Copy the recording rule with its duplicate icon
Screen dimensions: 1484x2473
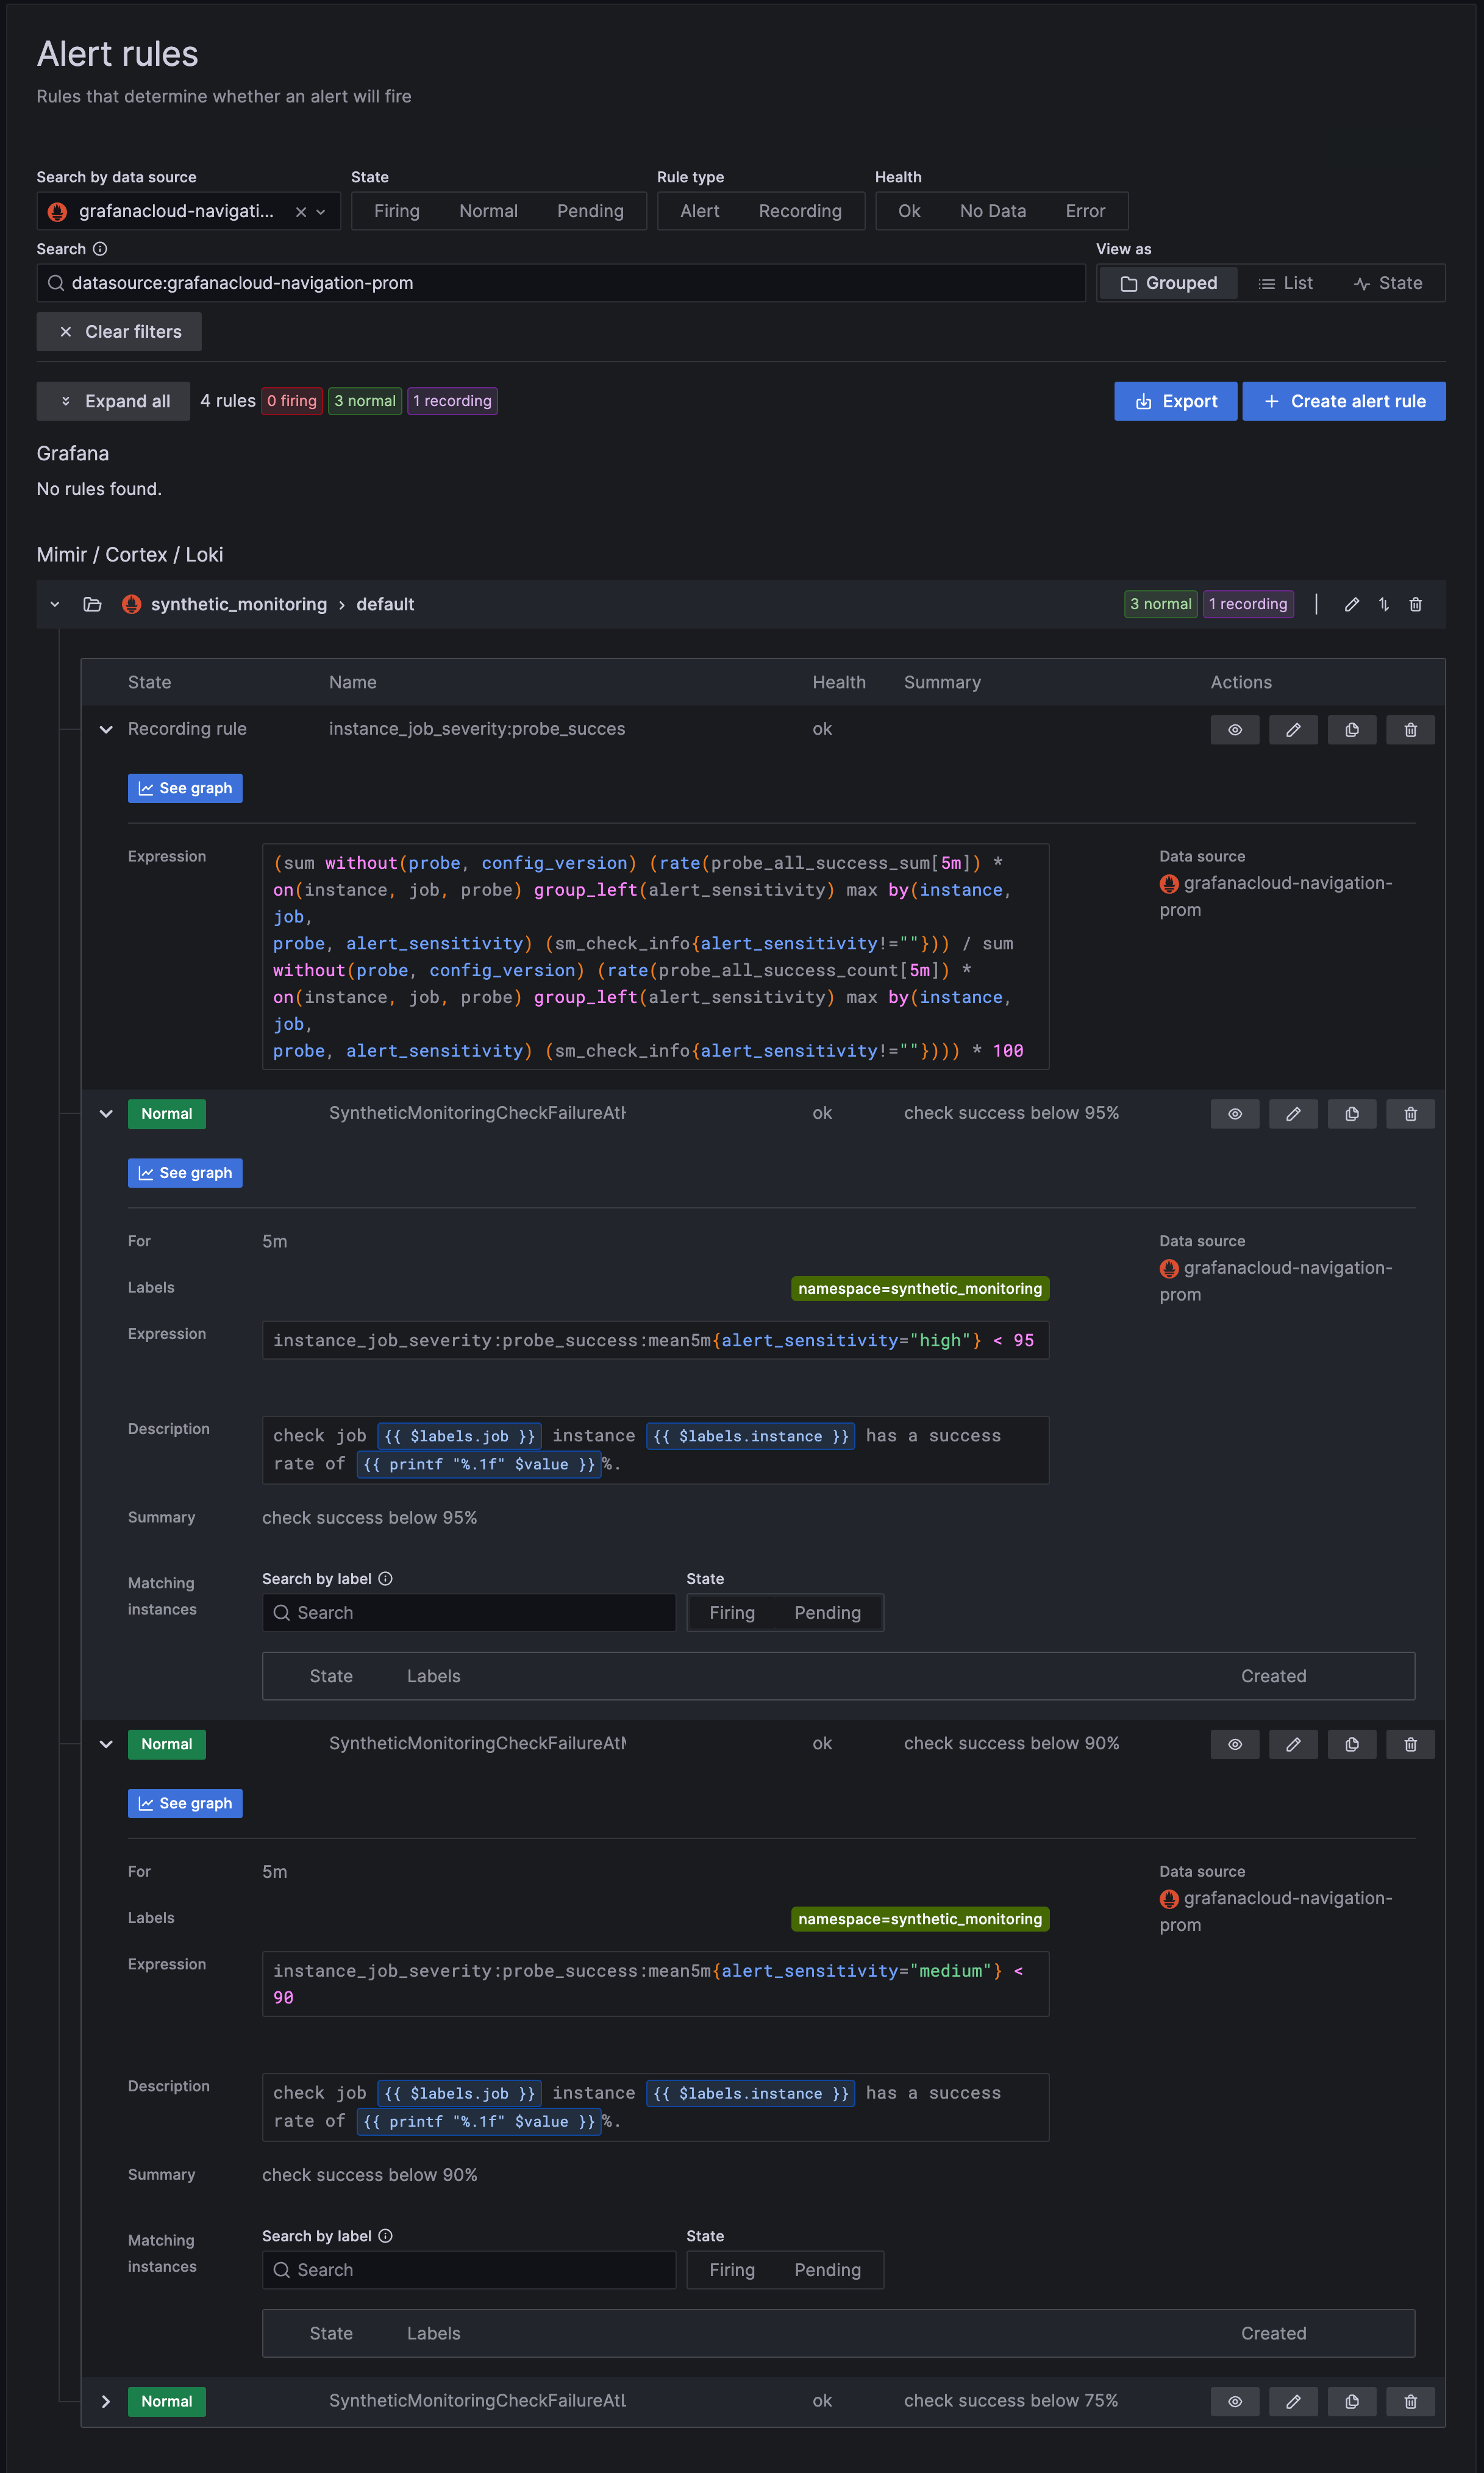point(1351,730)
